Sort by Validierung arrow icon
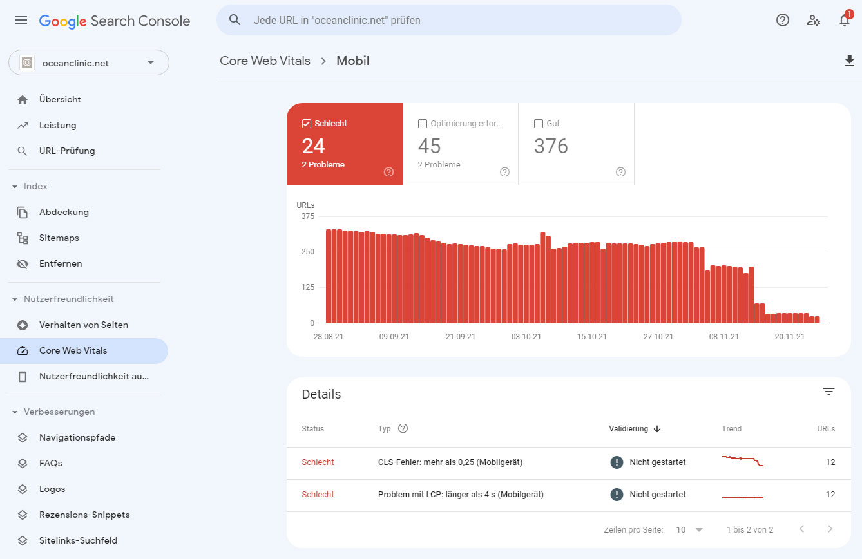 (x=657, y=429)
